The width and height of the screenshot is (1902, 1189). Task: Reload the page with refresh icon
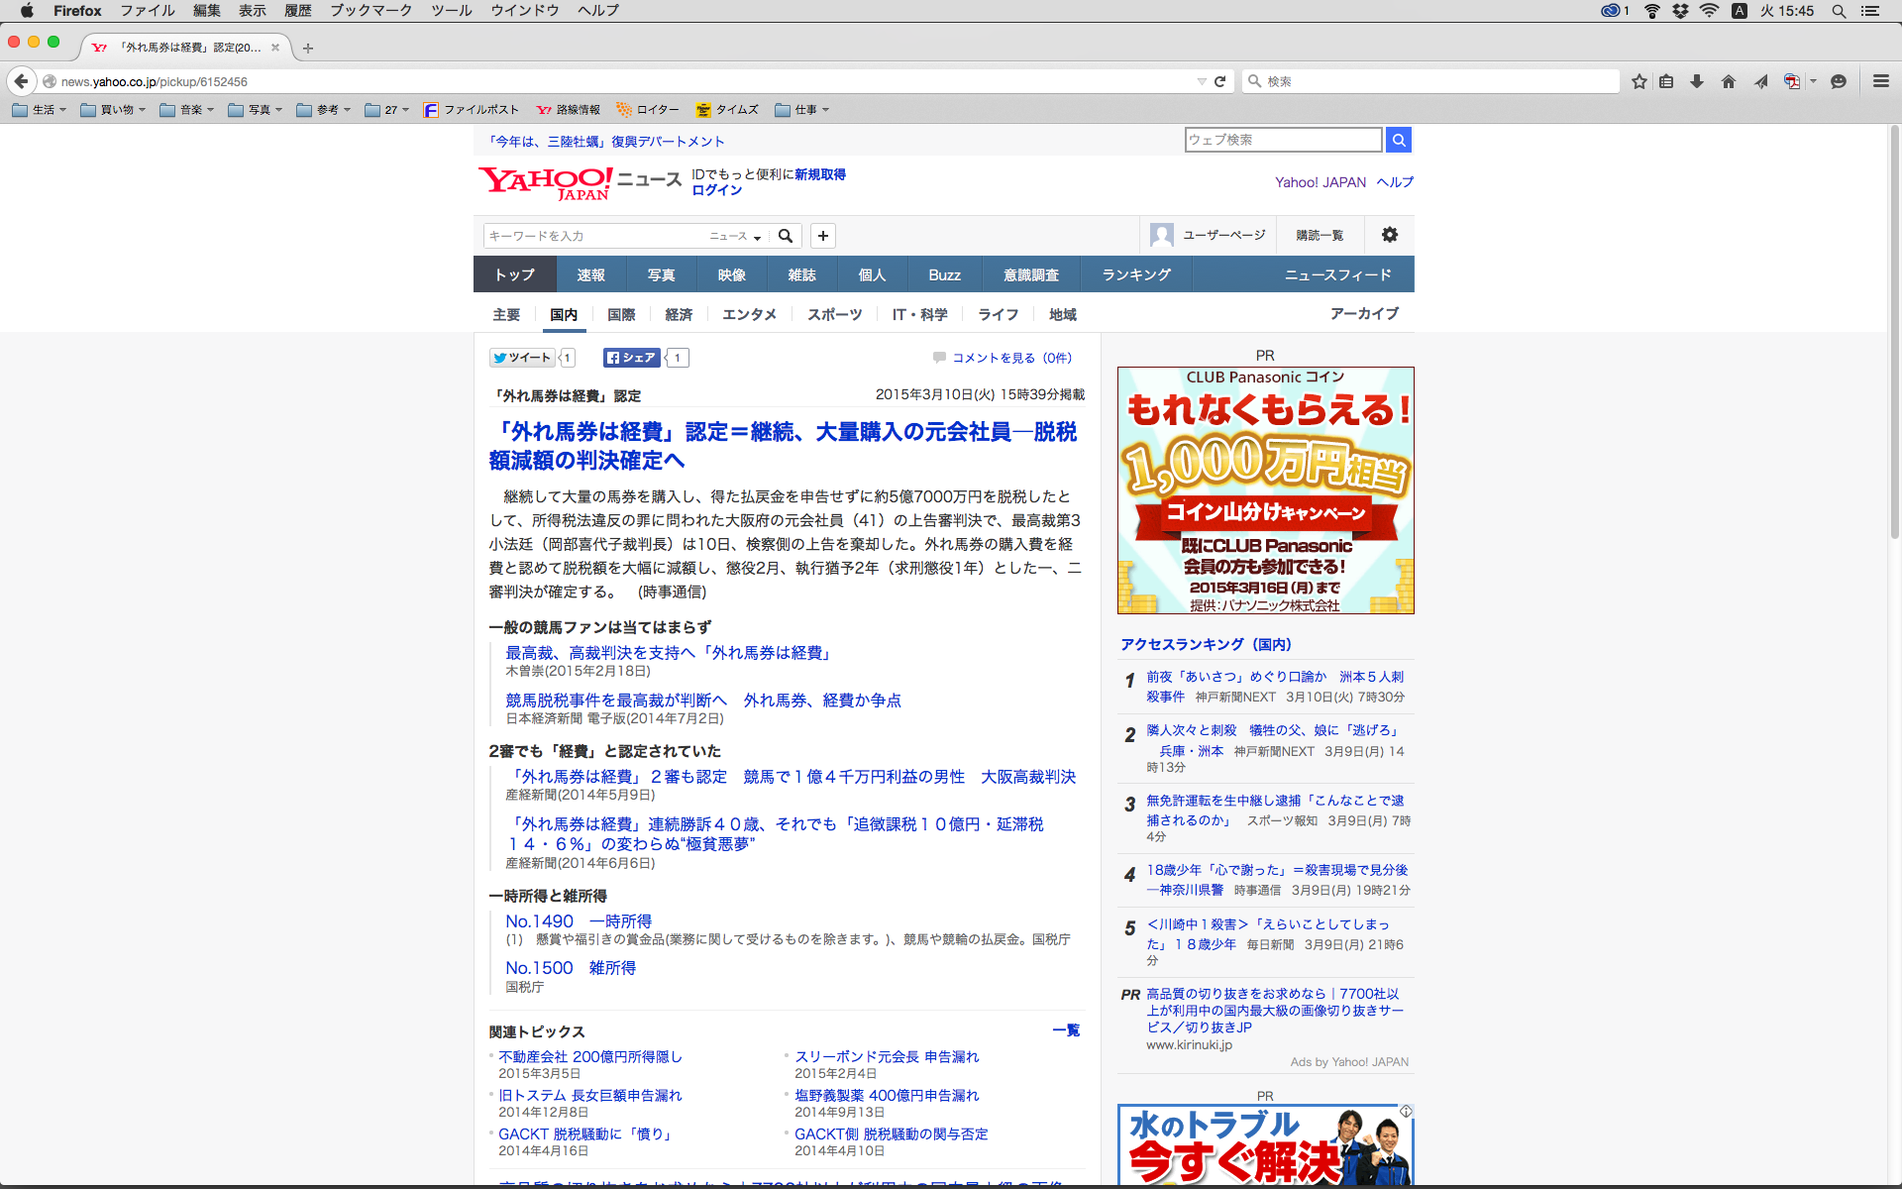tap(1220, 81)
